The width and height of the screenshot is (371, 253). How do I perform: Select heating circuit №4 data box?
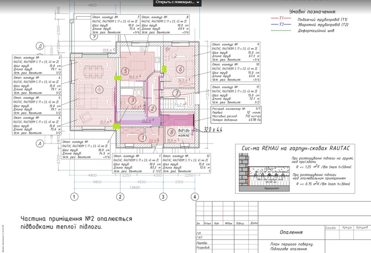pos(37,85)
